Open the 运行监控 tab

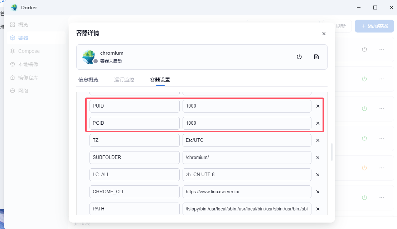[124, 80]
